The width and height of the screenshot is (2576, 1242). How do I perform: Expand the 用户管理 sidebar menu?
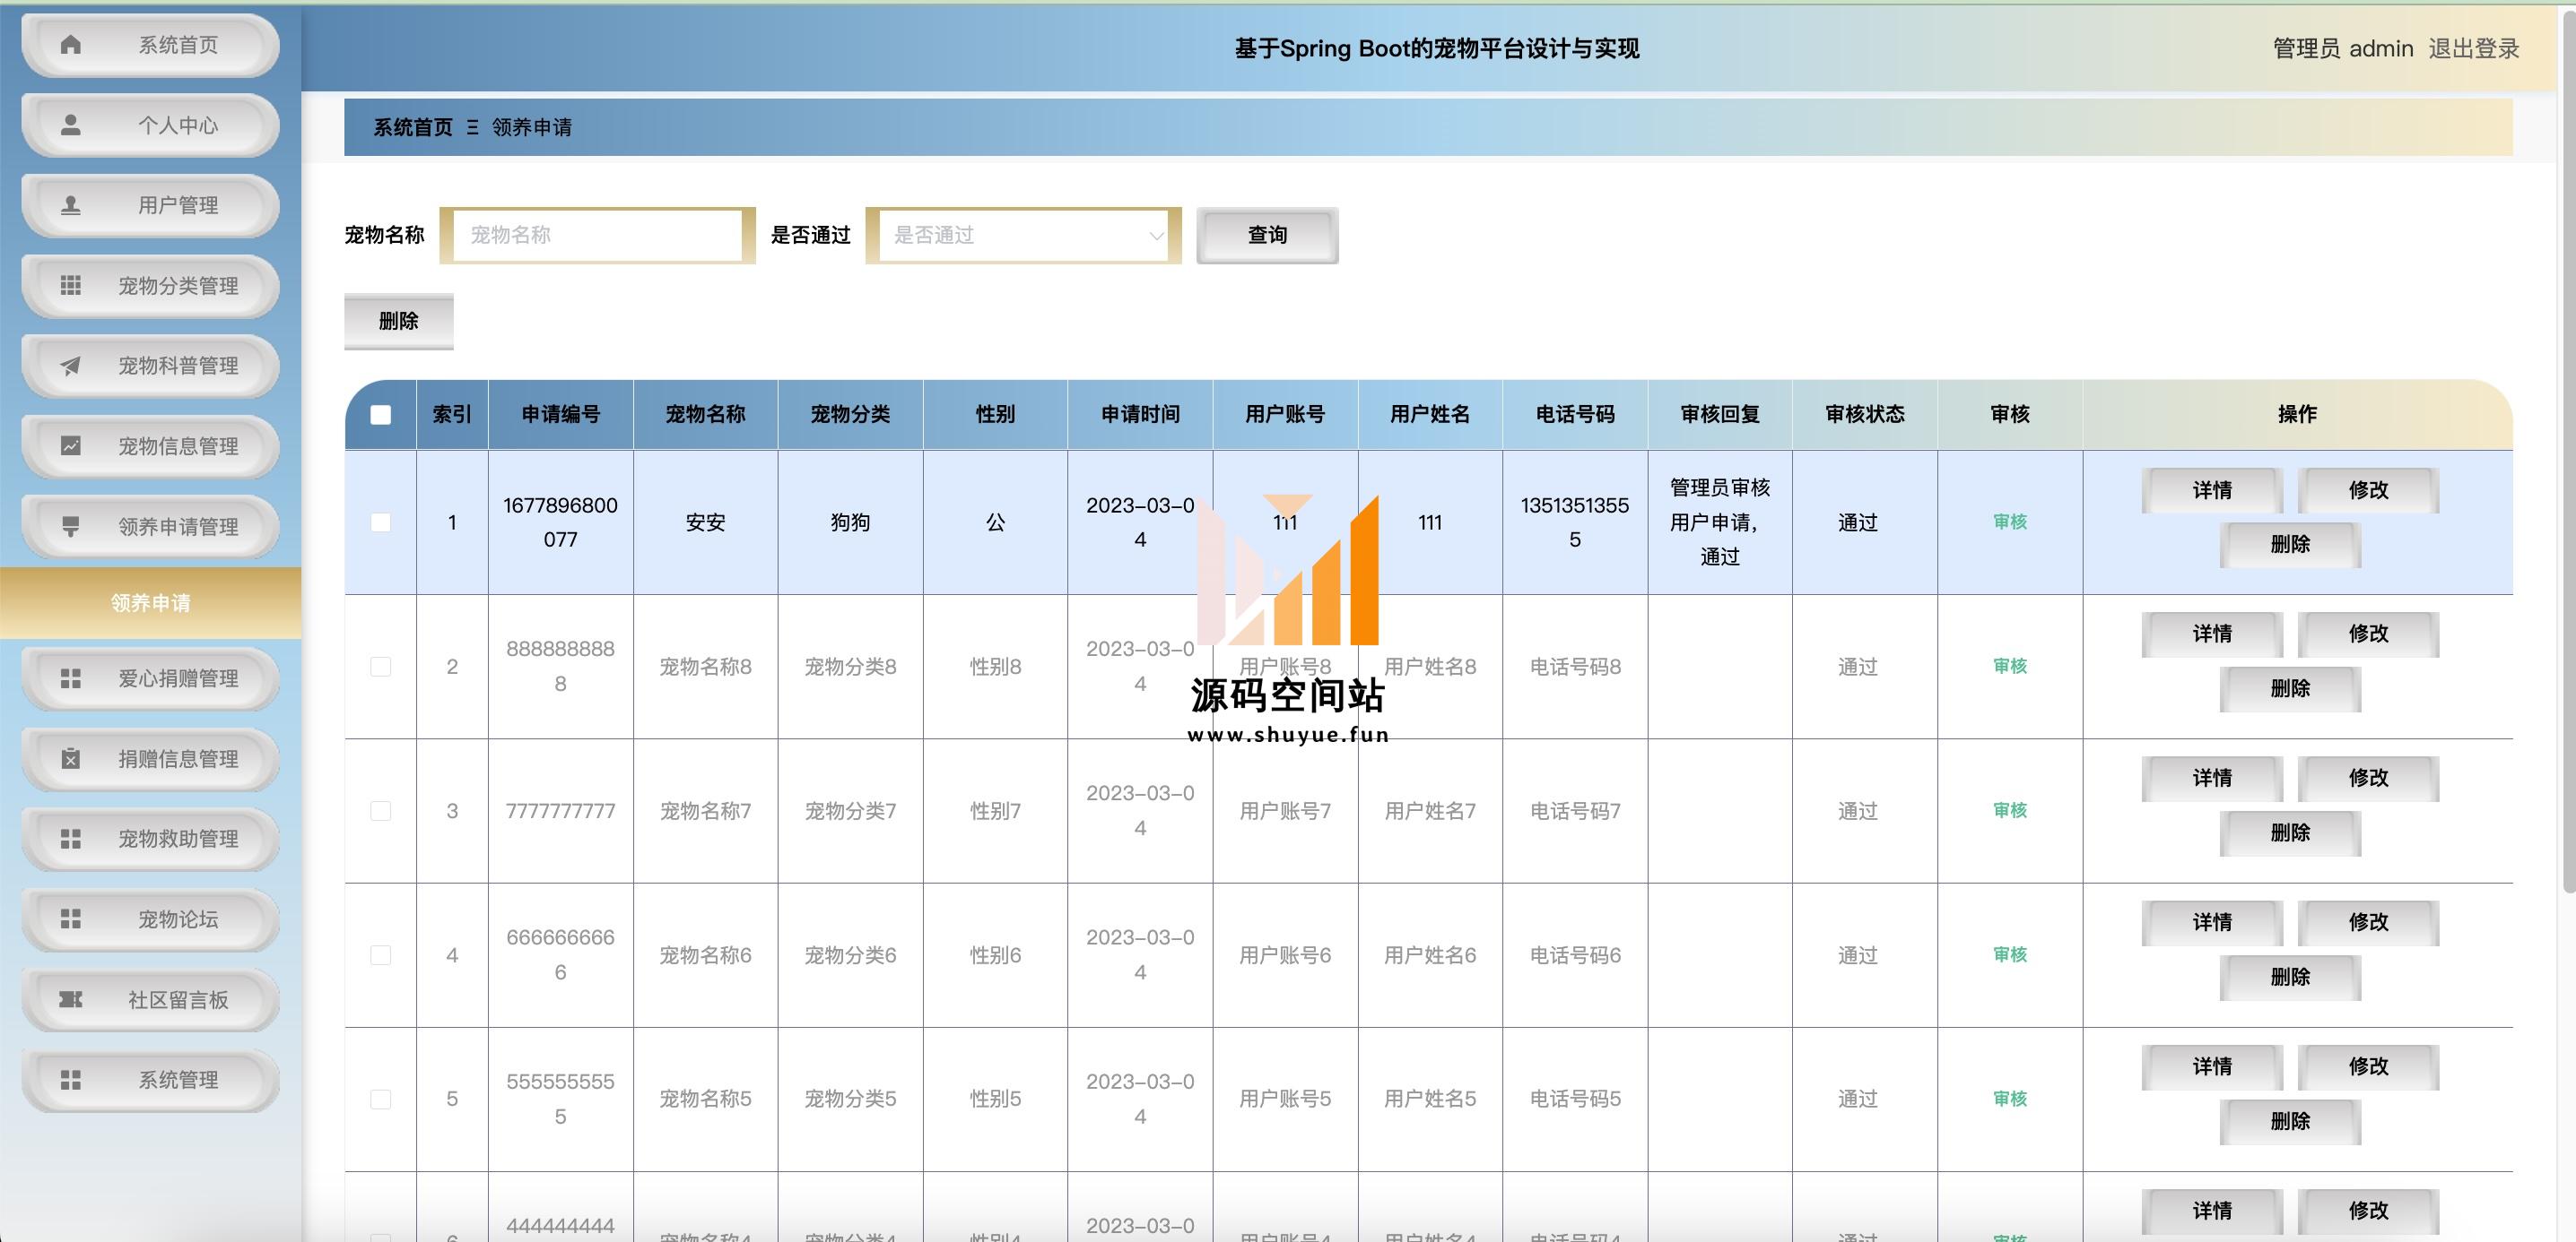tap(150, 206)
